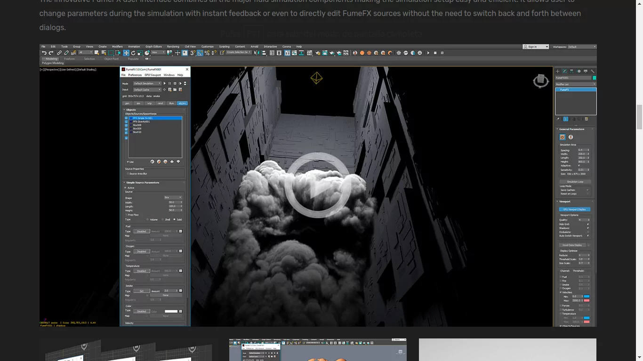
Task: Toggle the Use checkbox under object list
Action: 128,162
